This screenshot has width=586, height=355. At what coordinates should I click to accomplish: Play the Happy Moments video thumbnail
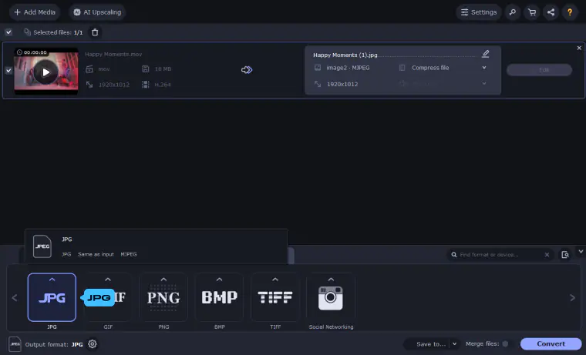46,72
